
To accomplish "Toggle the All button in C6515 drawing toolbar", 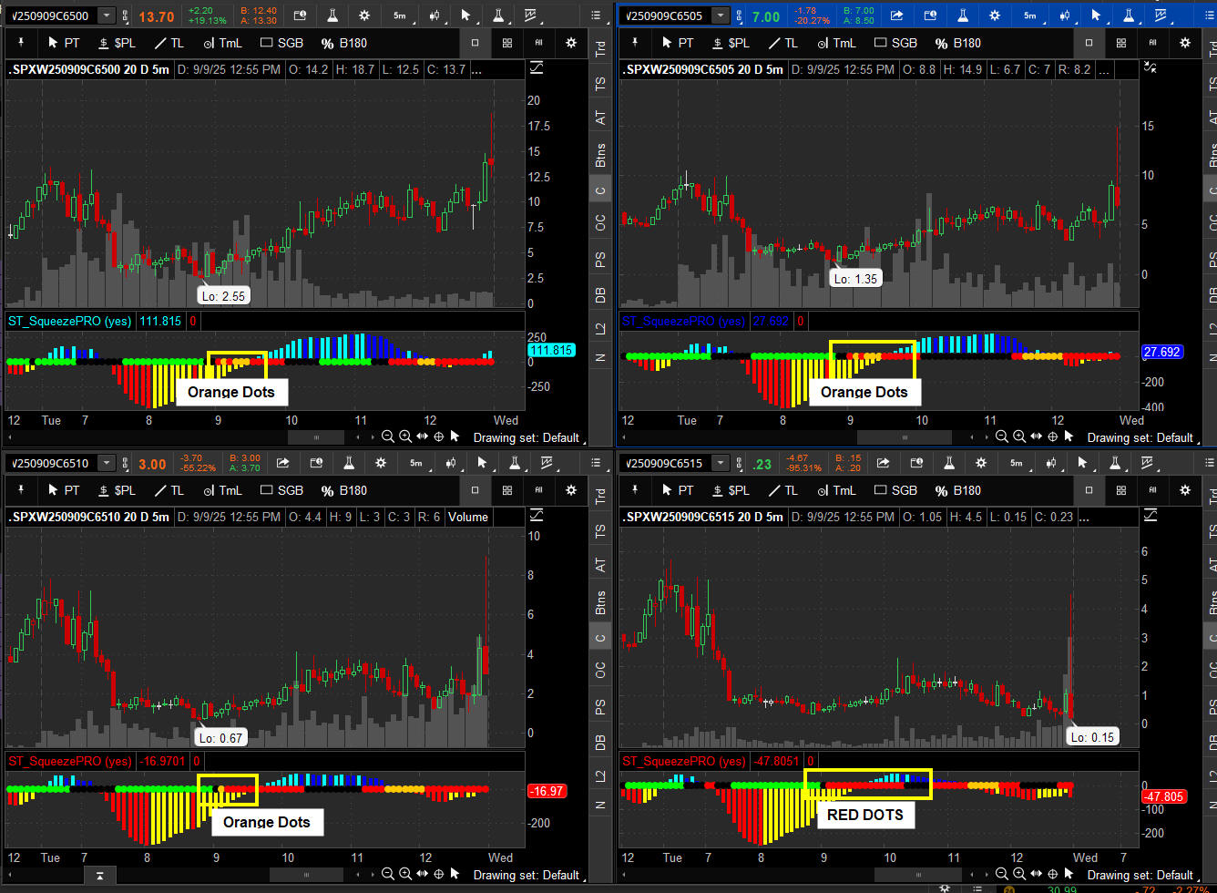I will [x=1153, y=490].
